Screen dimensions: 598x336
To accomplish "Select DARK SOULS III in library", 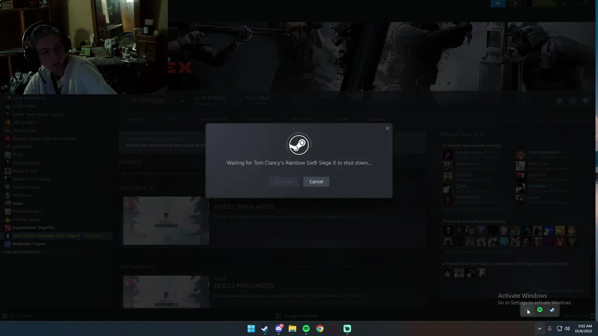I will point(28,98).
